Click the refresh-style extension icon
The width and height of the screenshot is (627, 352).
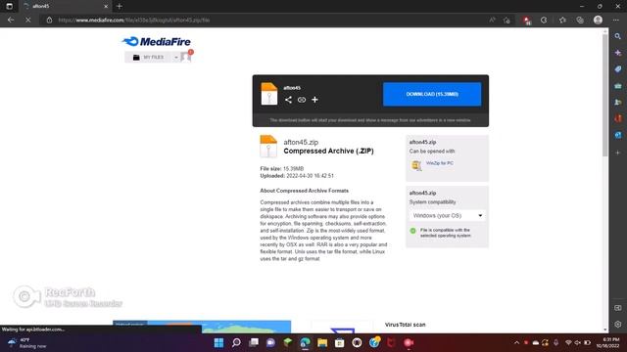544,20
